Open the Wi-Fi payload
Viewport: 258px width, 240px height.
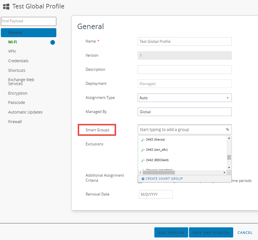pos(12,42)
